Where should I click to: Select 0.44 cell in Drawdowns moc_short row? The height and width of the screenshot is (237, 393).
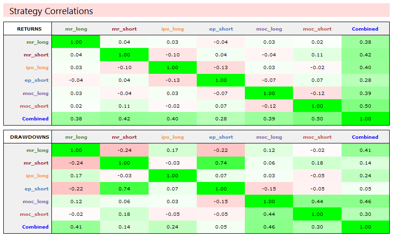pyautogui.click(x=269, y=214)
